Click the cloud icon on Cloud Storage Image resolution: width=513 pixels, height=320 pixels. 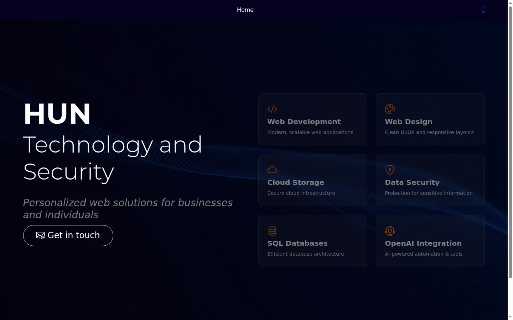[272, 170]
